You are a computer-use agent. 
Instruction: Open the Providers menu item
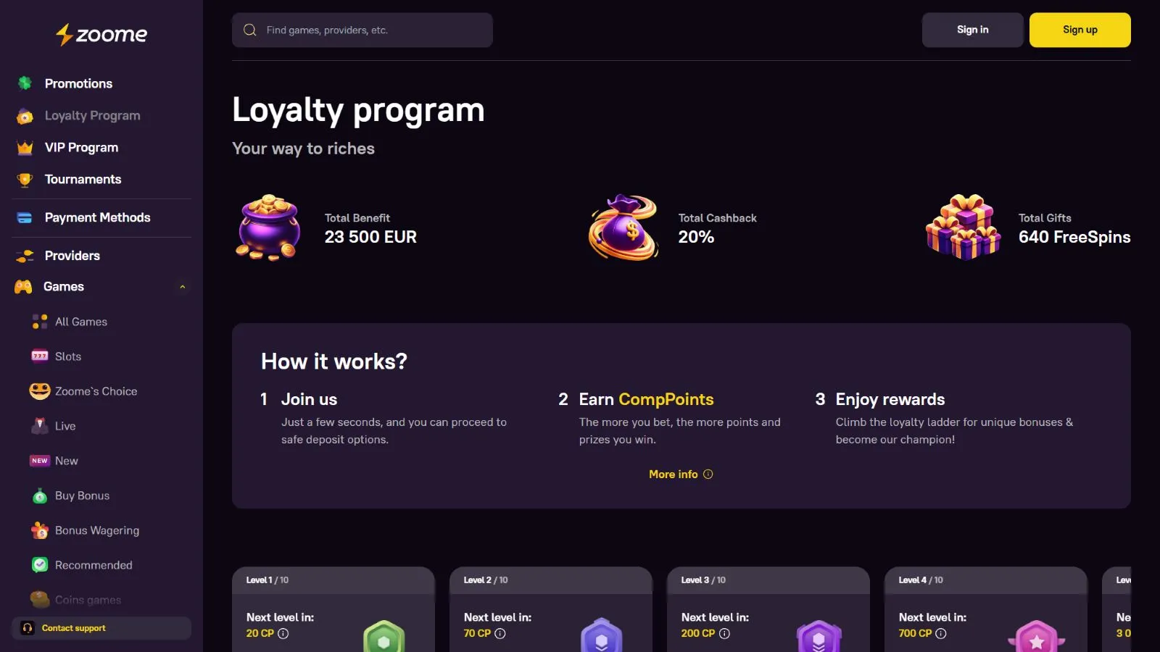pos(72,256)
